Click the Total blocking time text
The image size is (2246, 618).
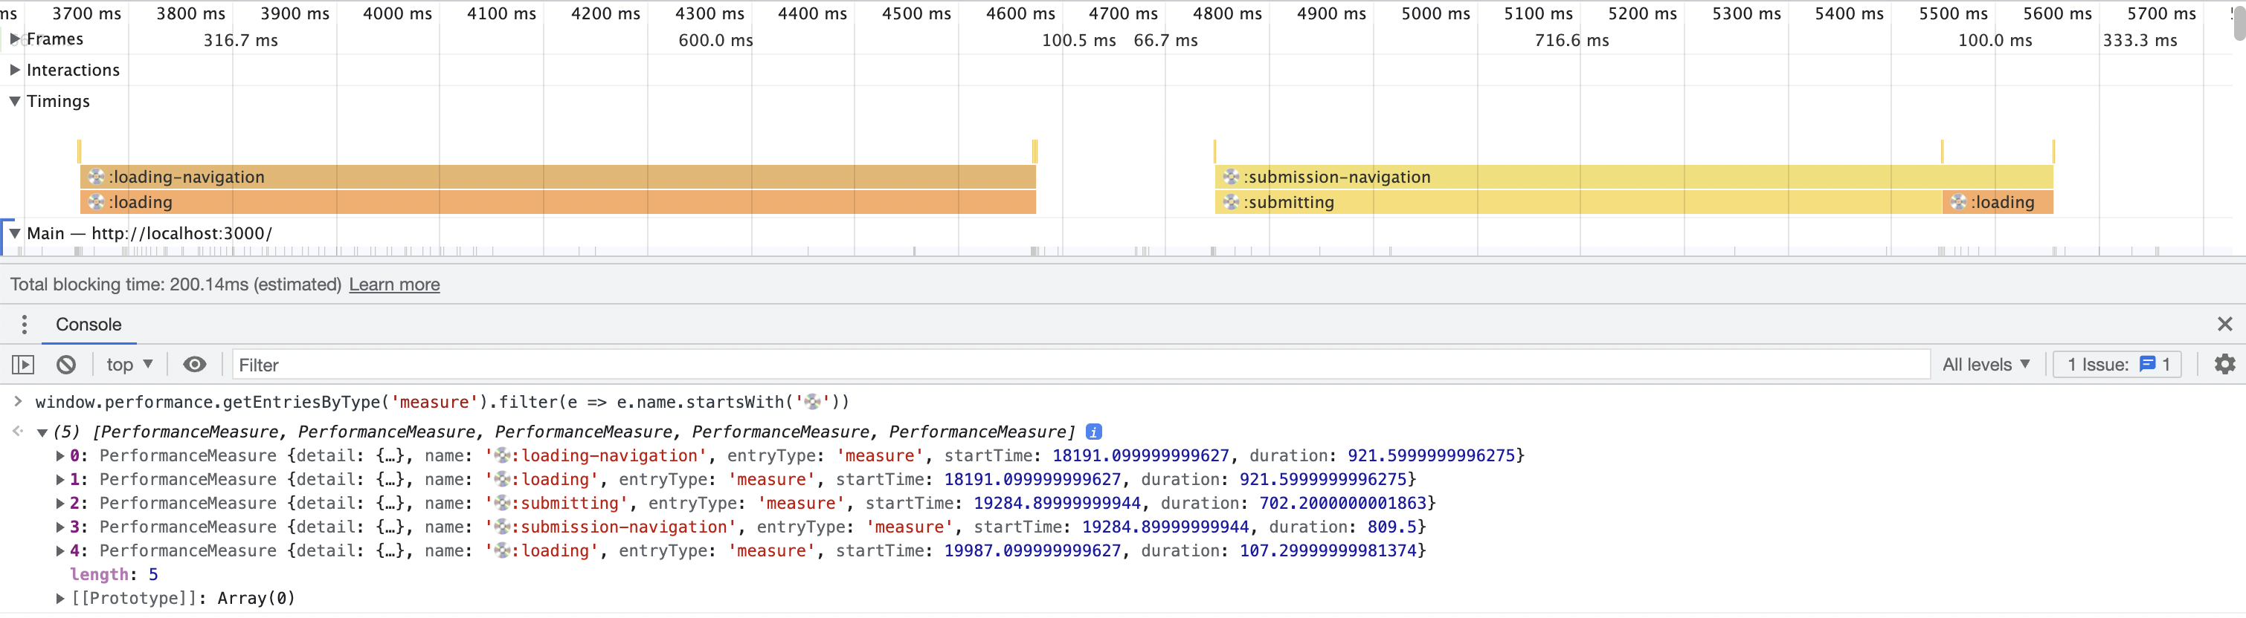tap(176, 284)
